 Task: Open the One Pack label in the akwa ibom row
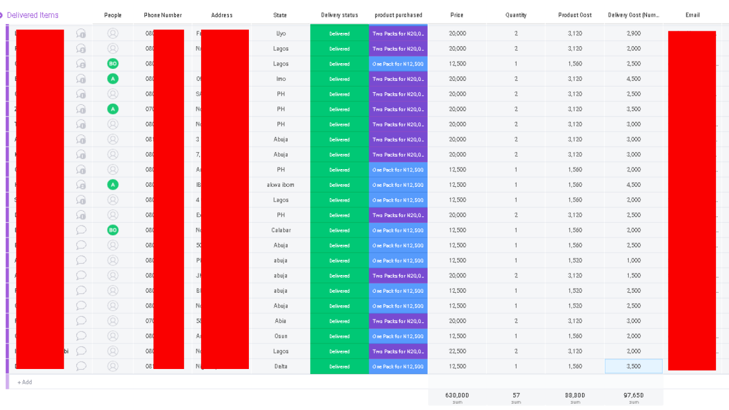tap(398, 185)
